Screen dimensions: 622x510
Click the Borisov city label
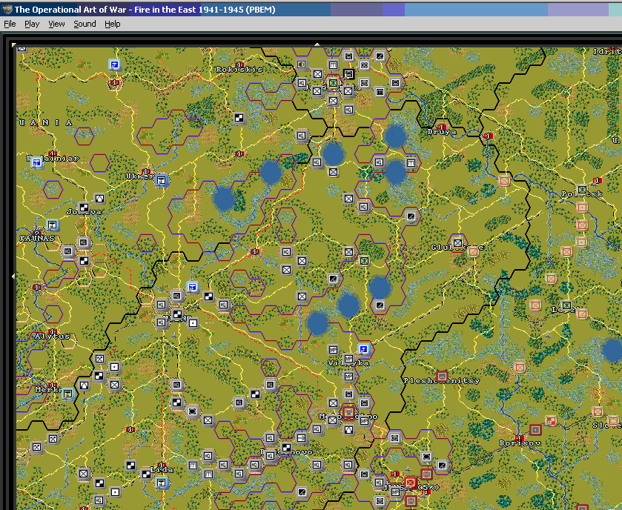tap(520, 443)
